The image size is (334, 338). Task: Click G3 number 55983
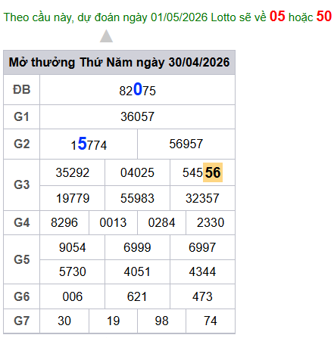137,198
